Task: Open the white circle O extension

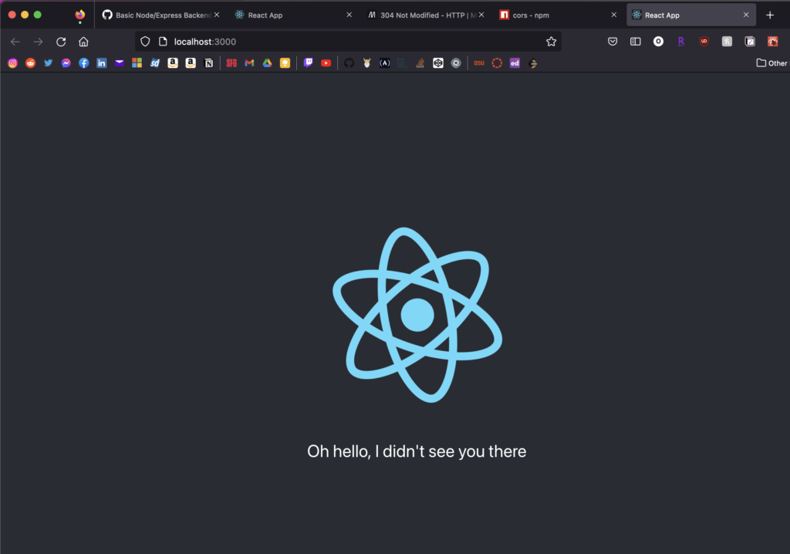Action: (659, 42)
